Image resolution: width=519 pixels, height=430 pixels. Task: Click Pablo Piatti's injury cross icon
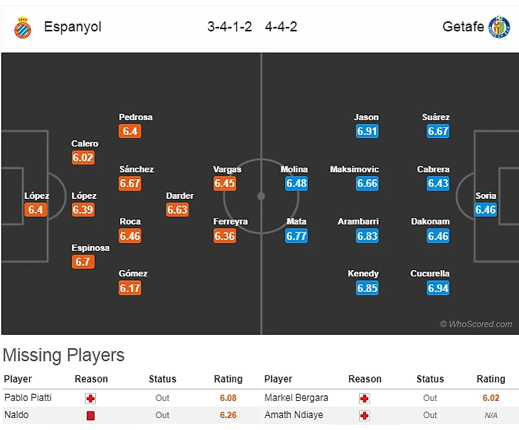coord(91,398)
